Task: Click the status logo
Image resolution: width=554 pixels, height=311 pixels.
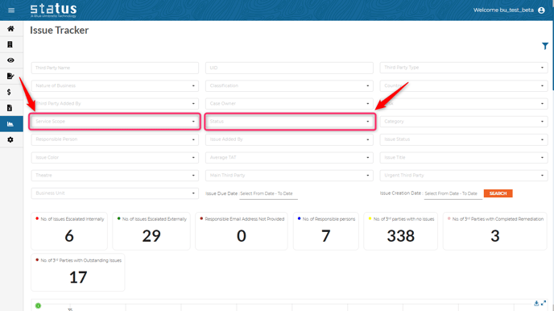Action: tap(53, 10)
